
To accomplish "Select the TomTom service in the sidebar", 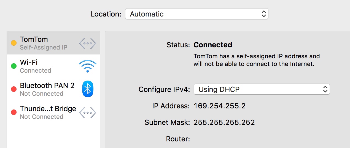I will [44, 43].
